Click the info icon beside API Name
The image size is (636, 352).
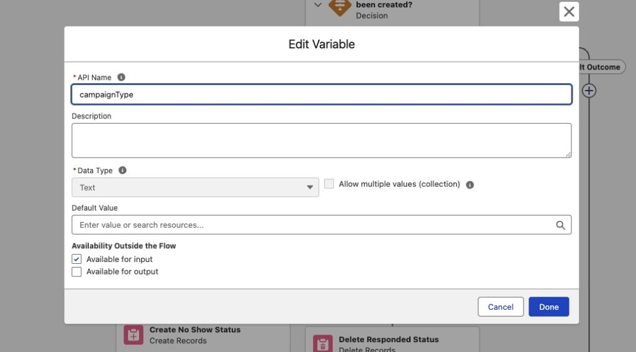click(x=121, y=78)
